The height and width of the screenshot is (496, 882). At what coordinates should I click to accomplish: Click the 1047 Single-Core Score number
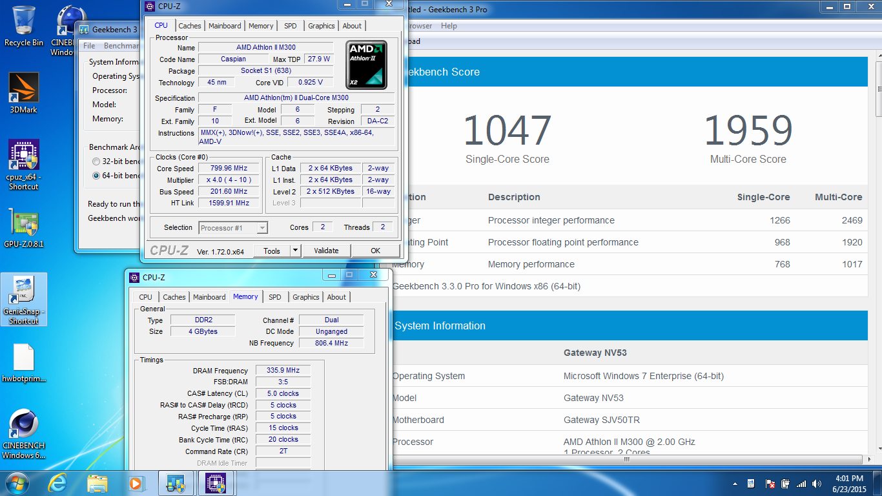(507, 130)
